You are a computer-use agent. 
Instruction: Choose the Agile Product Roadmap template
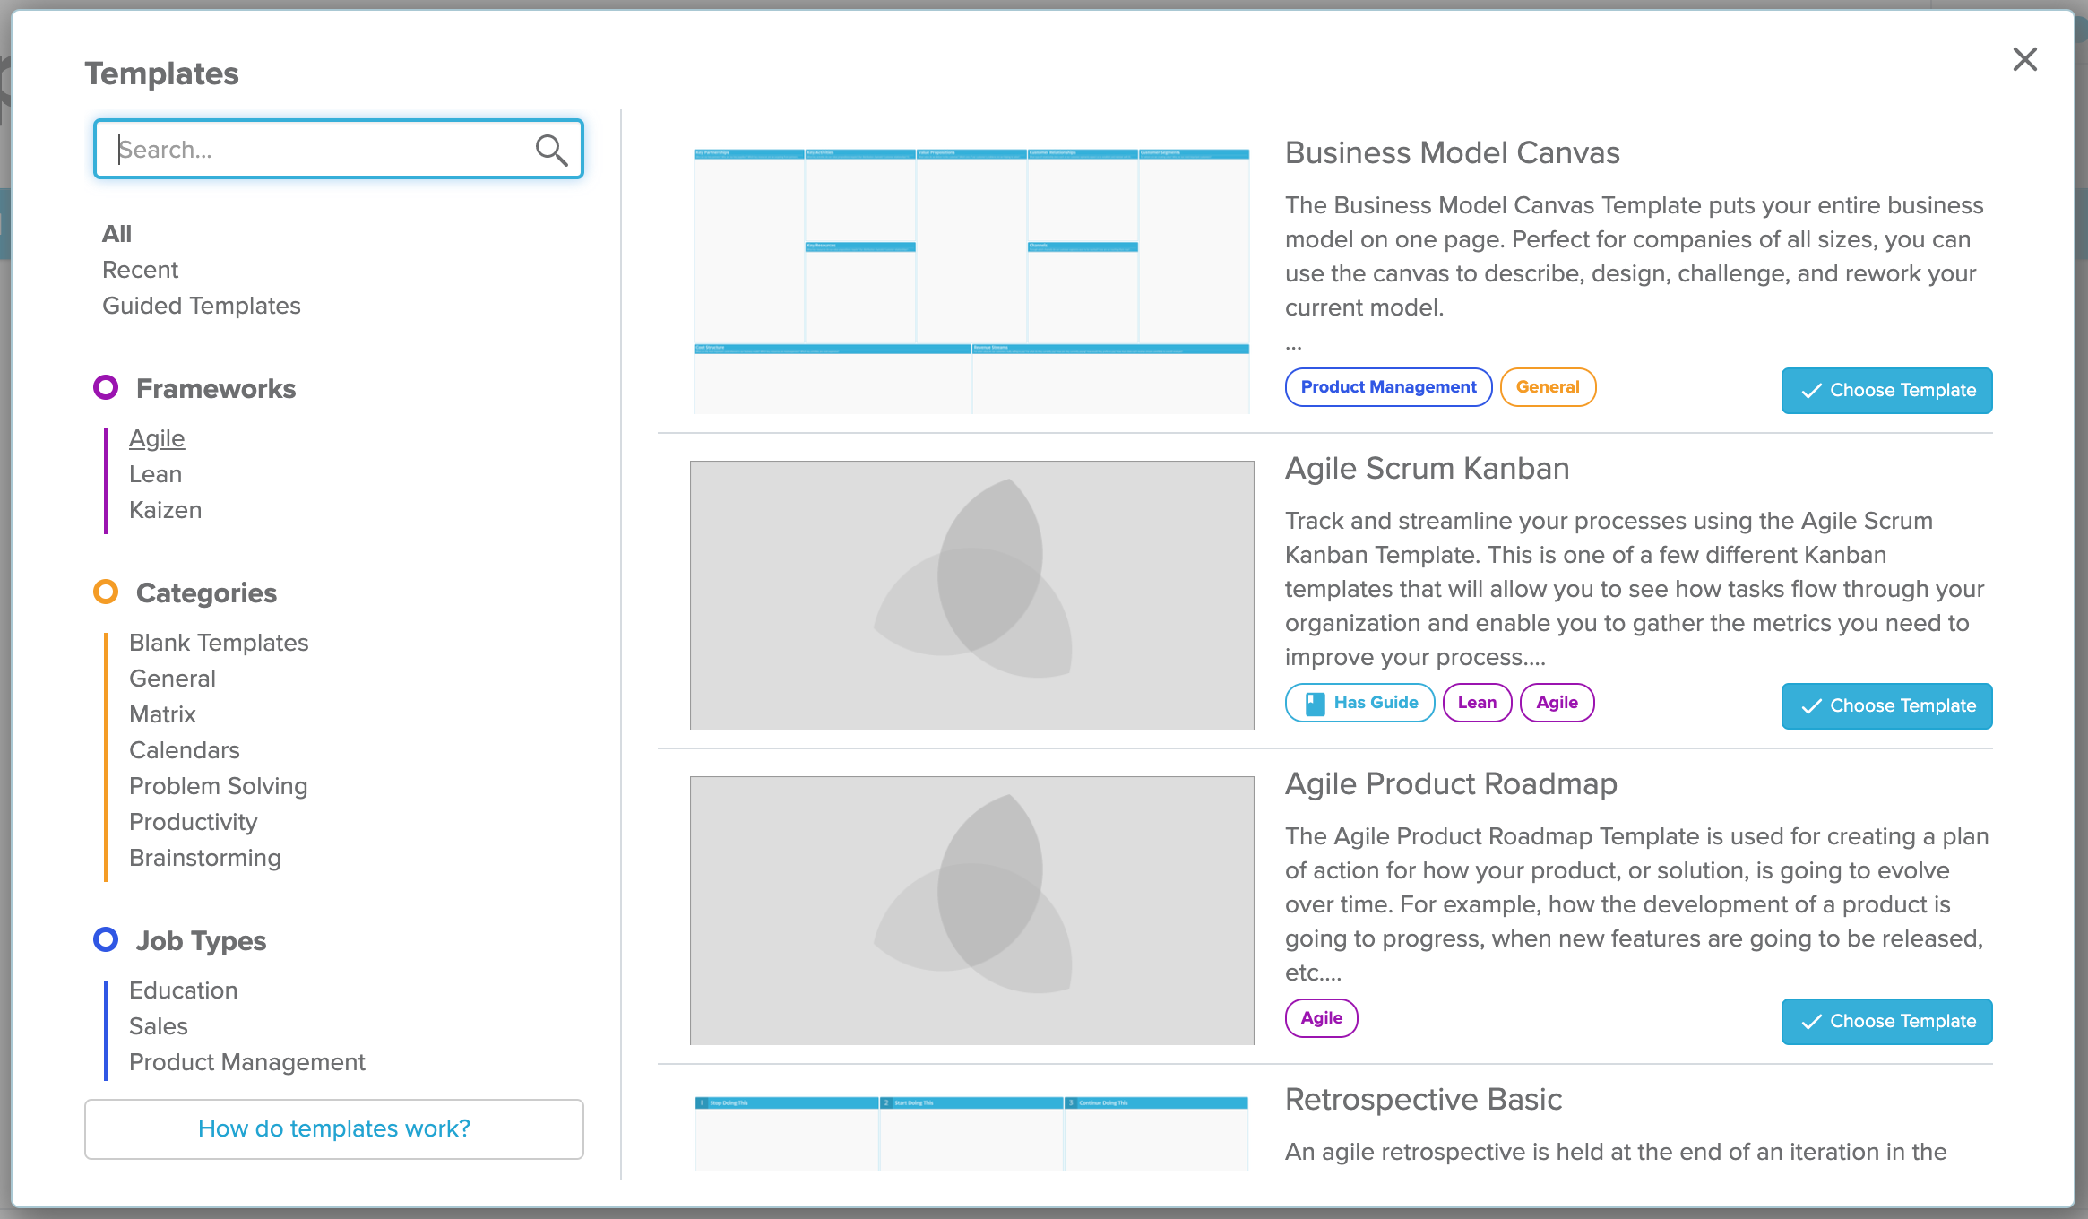click(1886, 1020)
